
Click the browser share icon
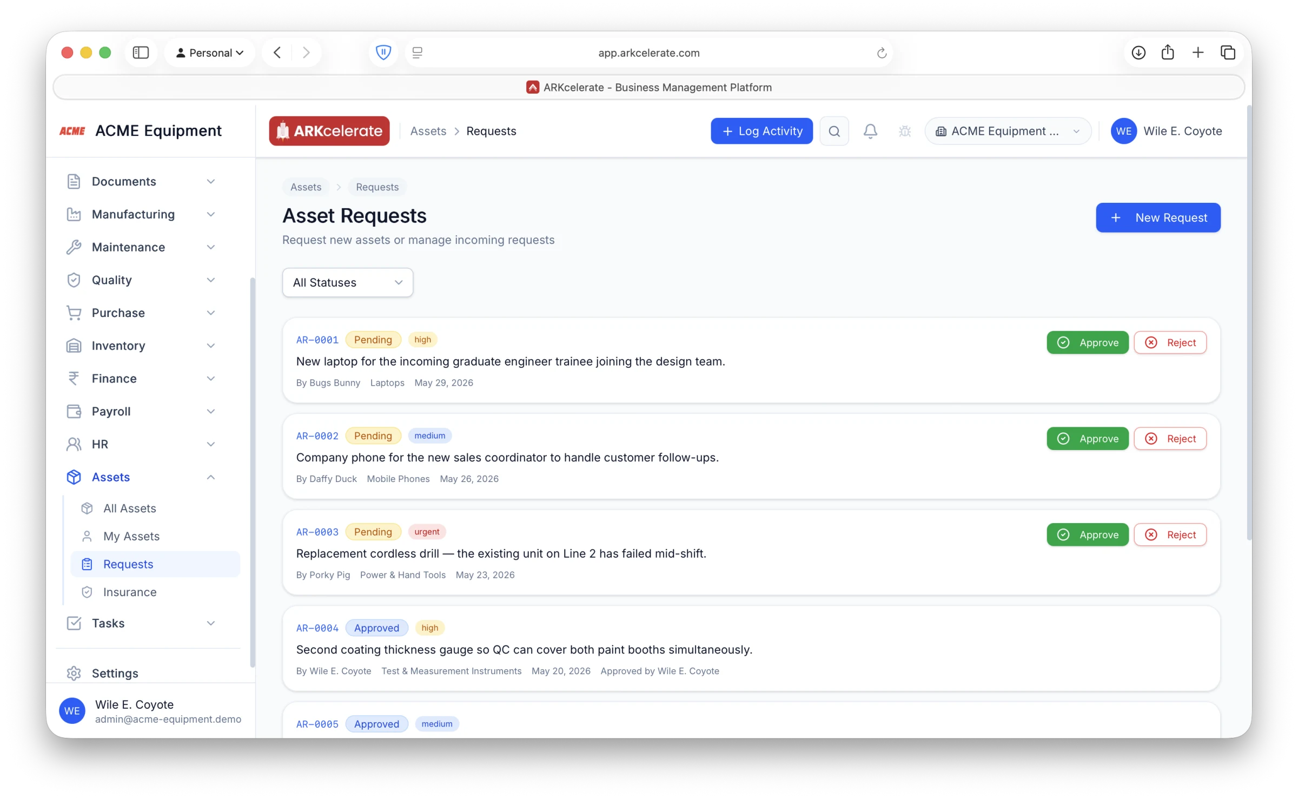click(x=1168, y=52)
